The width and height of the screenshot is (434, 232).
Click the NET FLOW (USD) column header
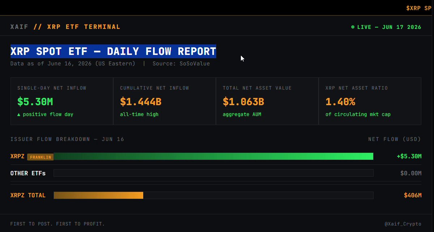(x=395, y=139)
